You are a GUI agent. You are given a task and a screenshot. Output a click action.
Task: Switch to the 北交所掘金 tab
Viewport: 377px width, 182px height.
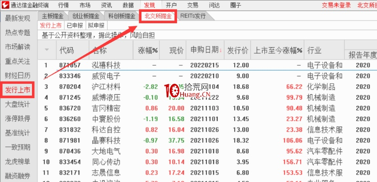click(158, 16)
